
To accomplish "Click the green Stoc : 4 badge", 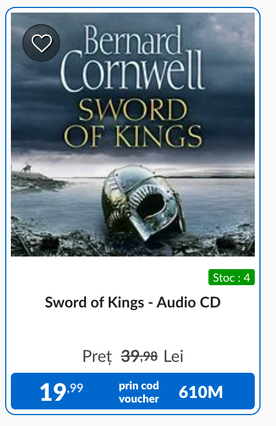I will click(231, 277).
